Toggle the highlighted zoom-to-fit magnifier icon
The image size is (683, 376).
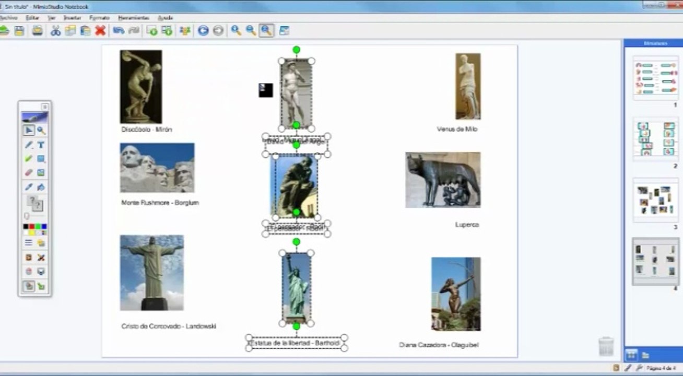(x=266, y=31)
